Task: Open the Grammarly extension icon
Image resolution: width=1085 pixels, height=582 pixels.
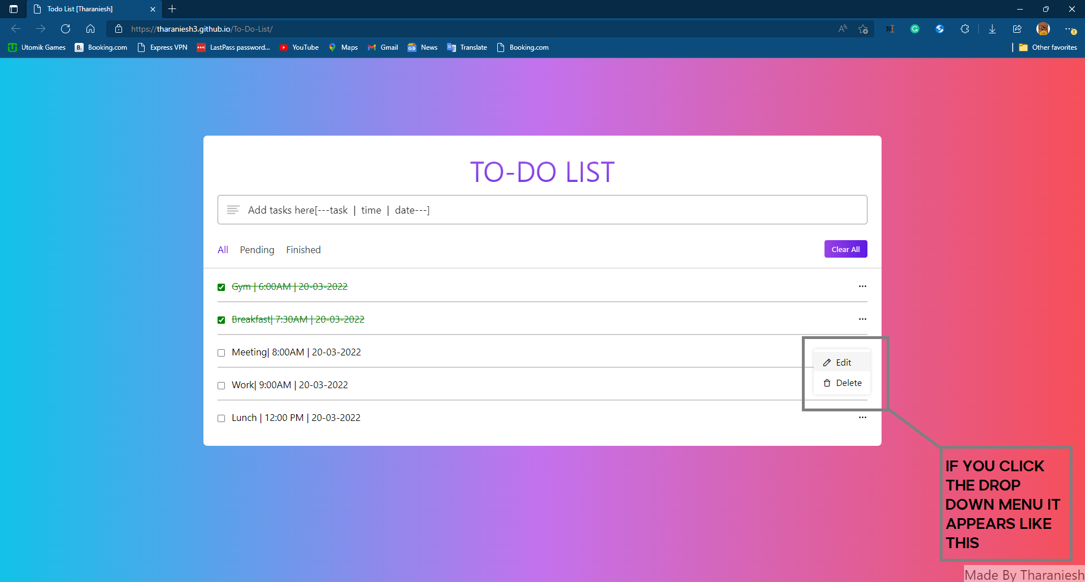Action: click(x=915, y=29)
